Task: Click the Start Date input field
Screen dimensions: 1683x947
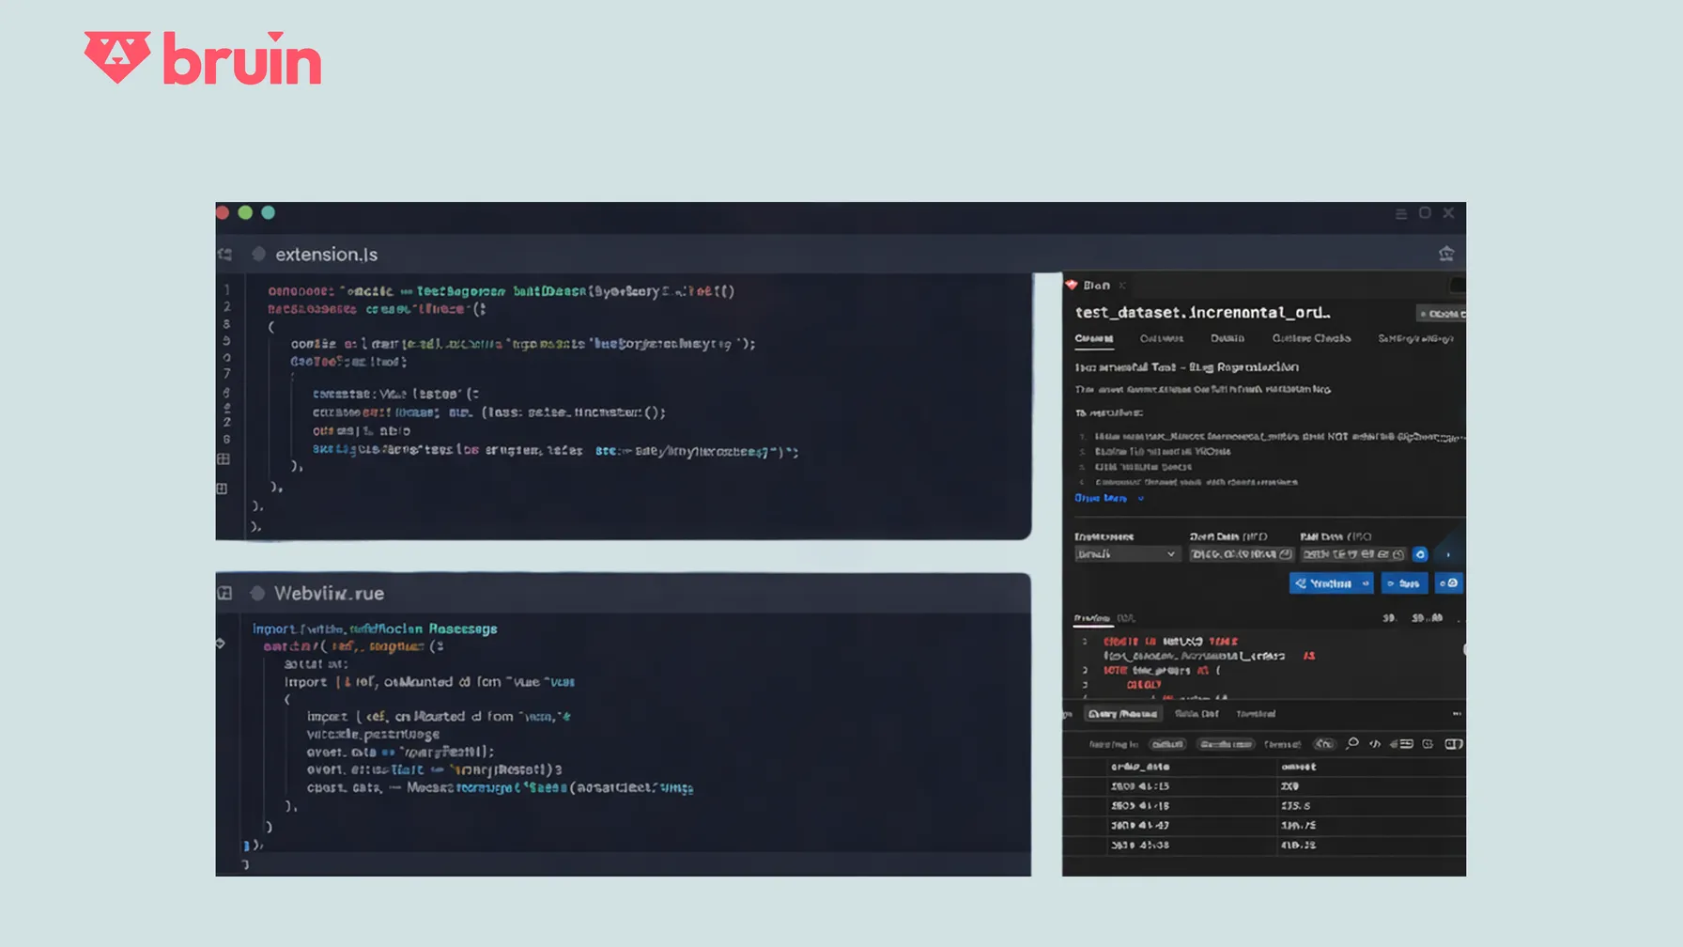Action: tap(1241, 554)
